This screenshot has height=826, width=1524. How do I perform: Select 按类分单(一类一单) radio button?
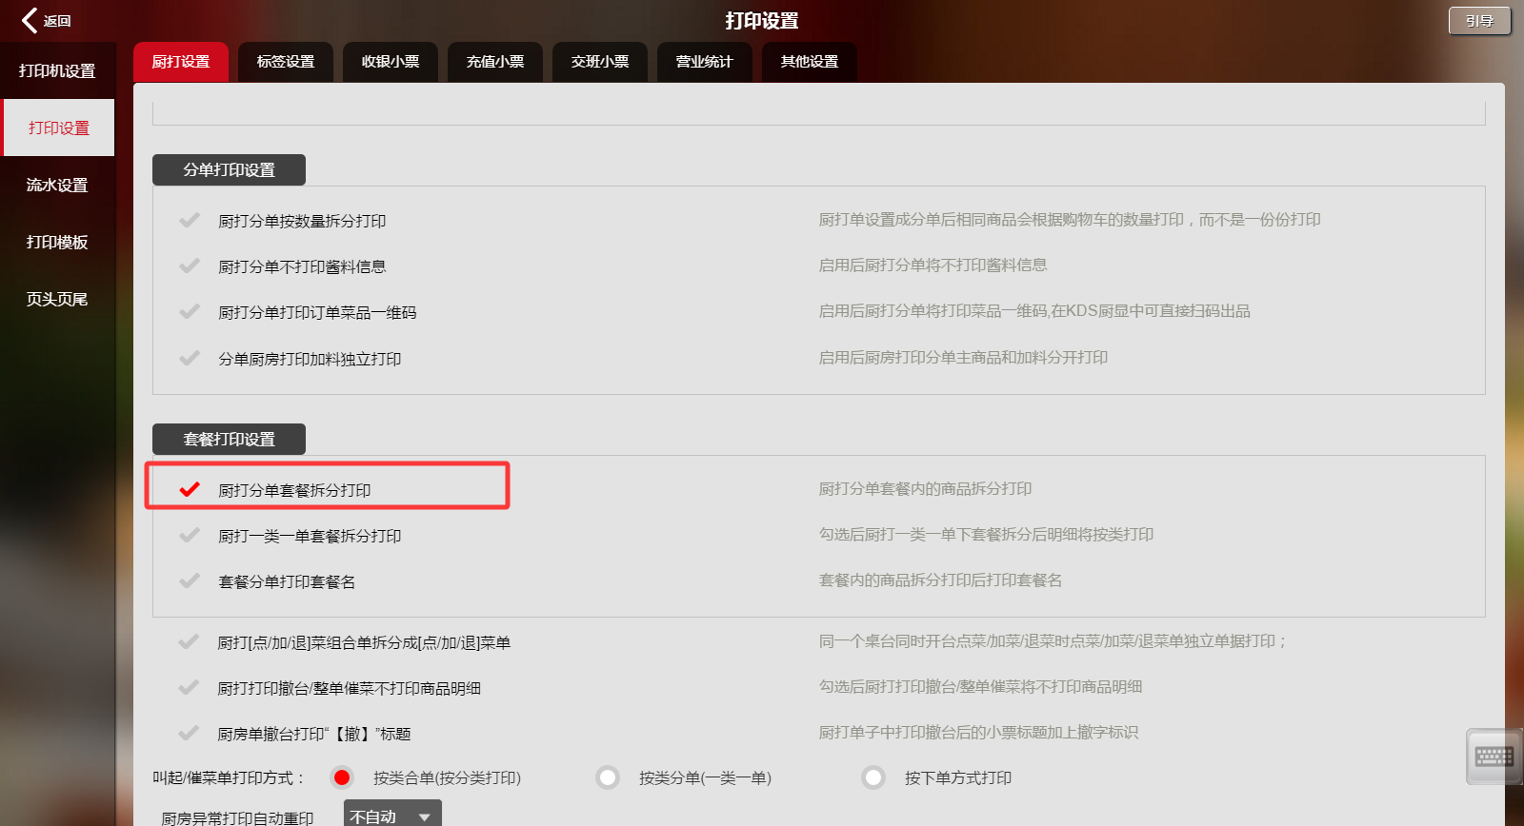tap(608, 777)
